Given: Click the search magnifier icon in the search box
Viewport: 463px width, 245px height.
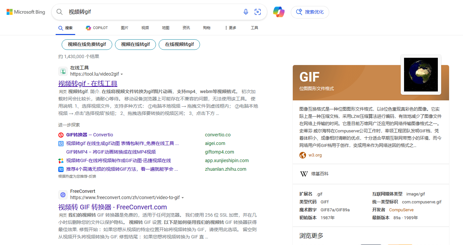Looking at the screenshot, I should 59,12.
